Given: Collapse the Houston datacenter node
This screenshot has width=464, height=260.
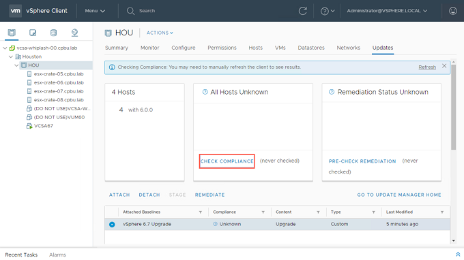Looking at the screenshot, I should (x=11, y=56).
